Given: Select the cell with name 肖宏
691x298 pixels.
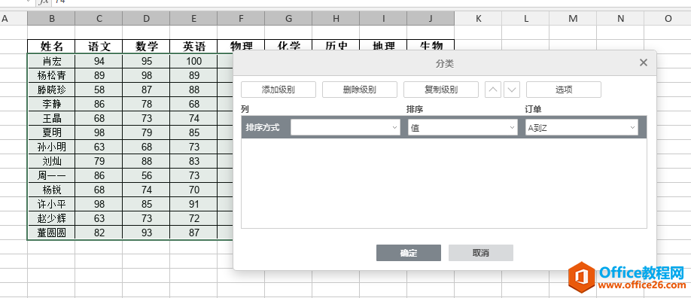Looking at the screenshot, I should click(x=51, y=61).
